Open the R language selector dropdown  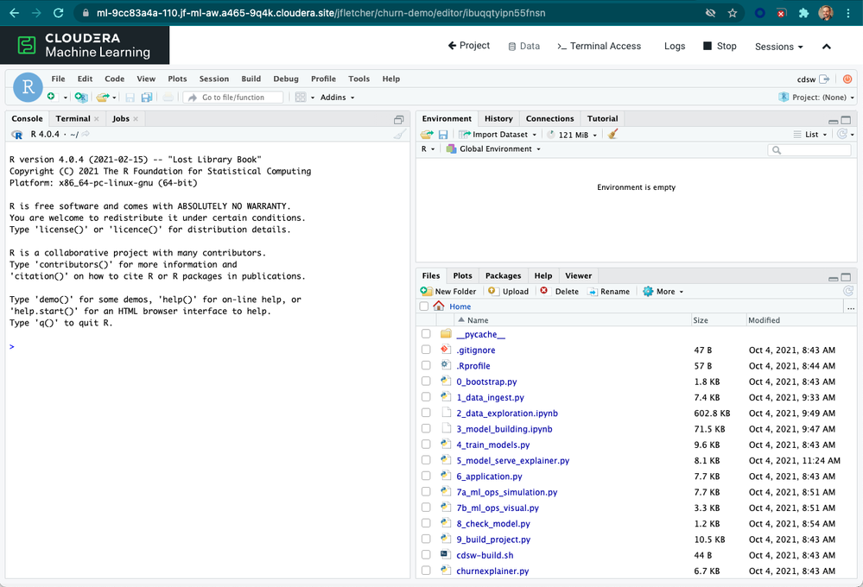(428, 149)
